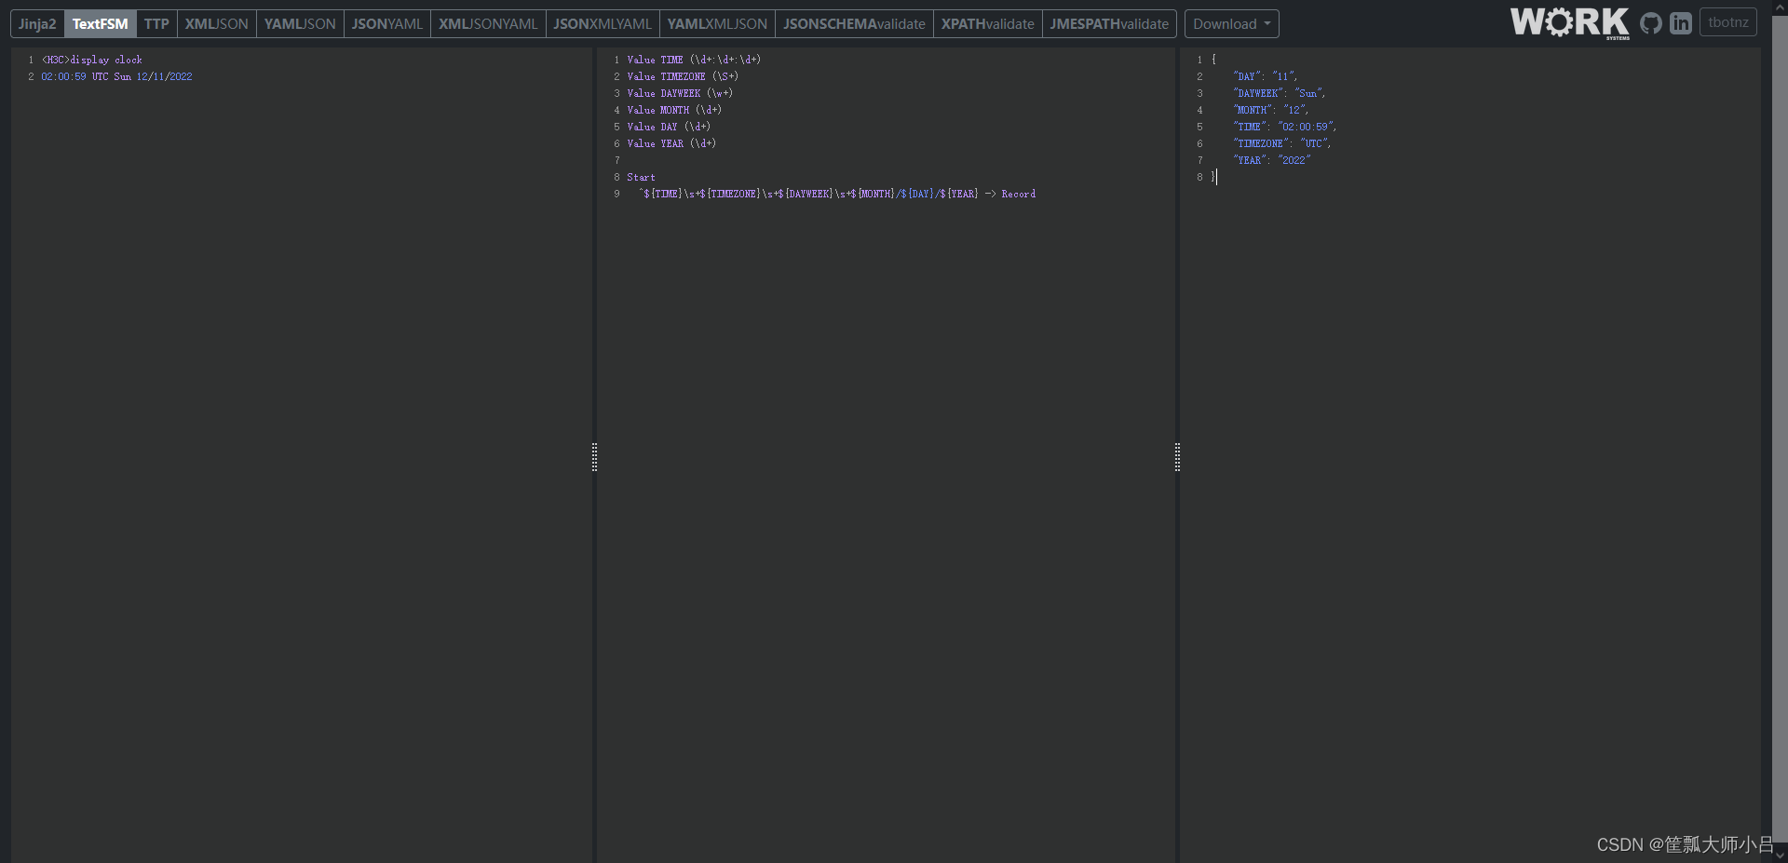Select the YAMLXMLJSON tab
Screen dimensions: 1788x863
(717, 24)
